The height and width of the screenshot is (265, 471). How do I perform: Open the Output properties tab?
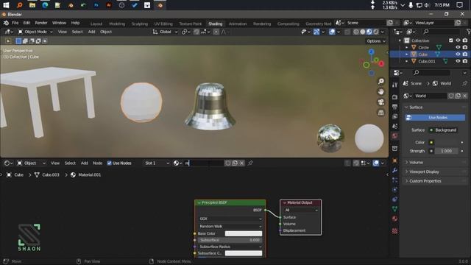click(394, 107)
